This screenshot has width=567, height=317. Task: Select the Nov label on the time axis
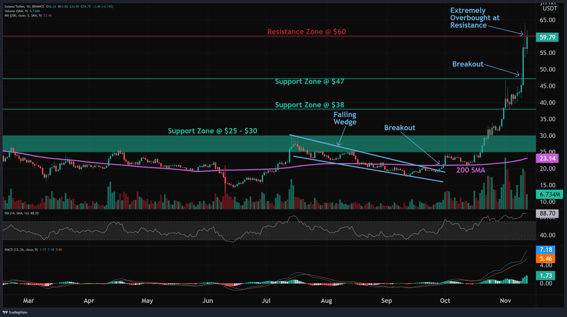point(506,301)
